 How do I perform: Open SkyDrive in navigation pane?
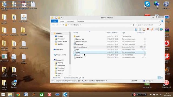pyautogui.click(x=60, y=44)
